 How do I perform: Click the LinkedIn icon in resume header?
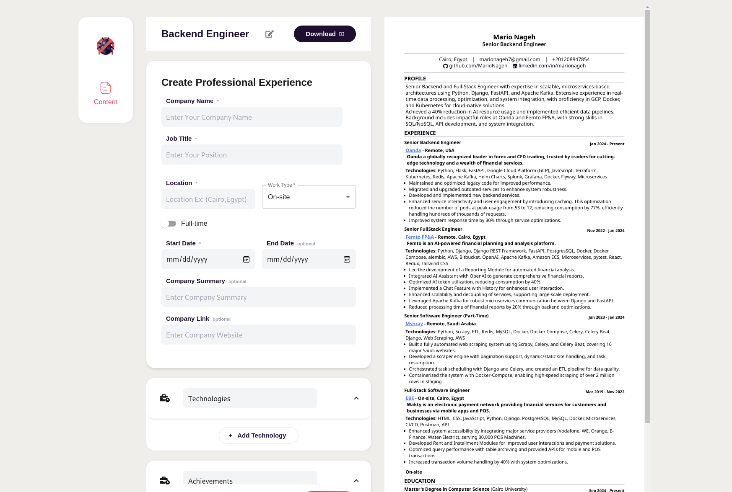(x=515, y=66)
